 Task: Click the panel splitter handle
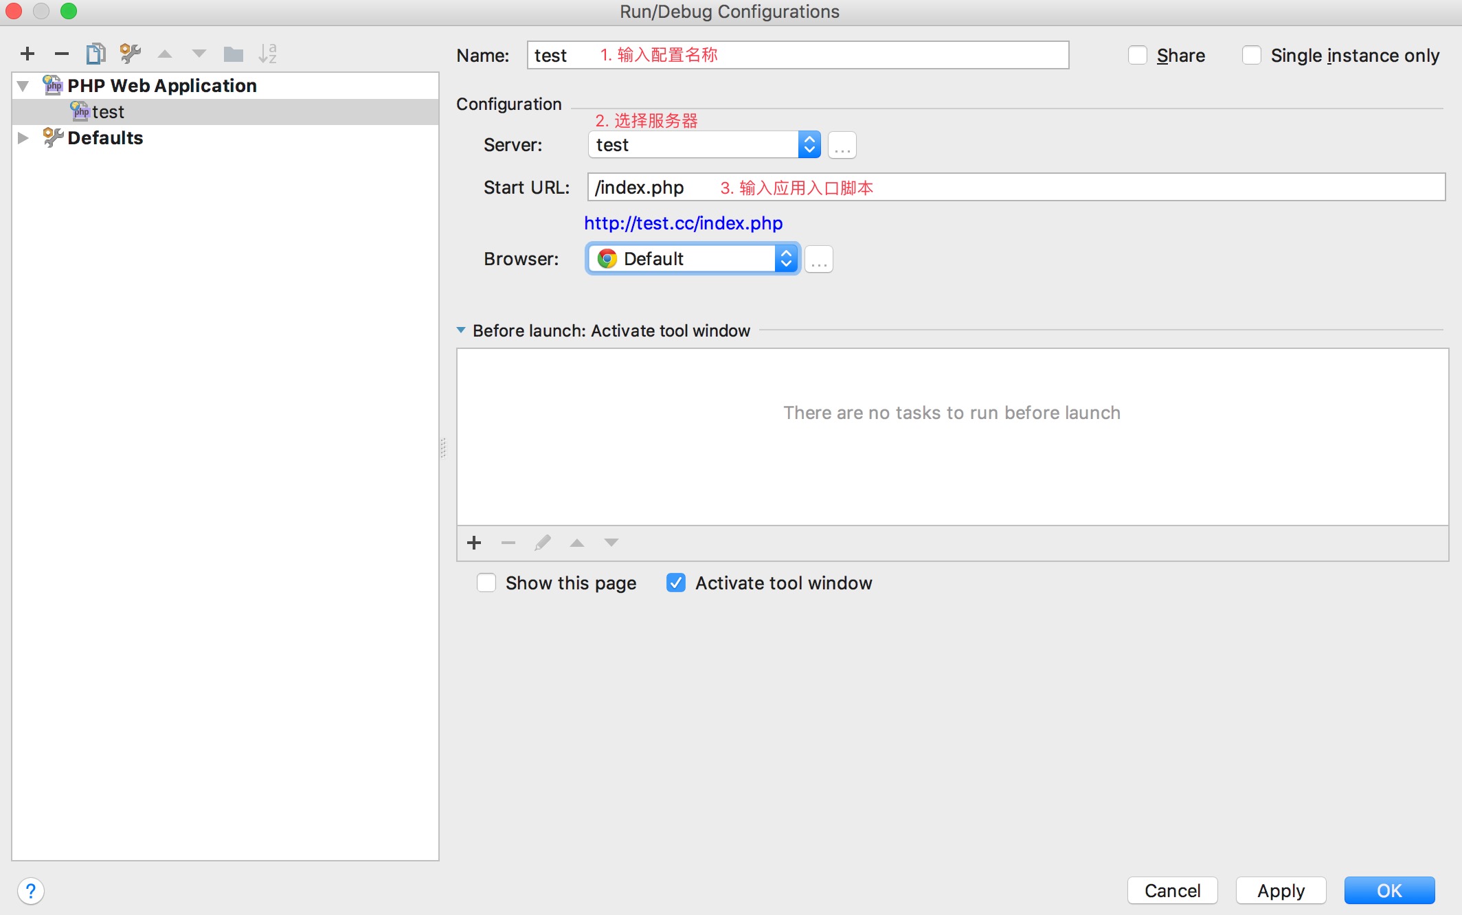(443, 448)
